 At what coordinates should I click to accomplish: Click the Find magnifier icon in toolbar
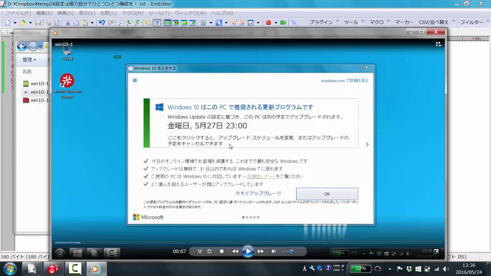click(x=121, y=23)
